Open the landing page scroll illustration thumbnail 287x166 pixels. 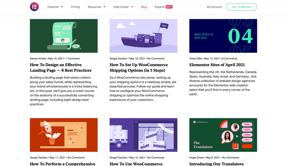[x=64, y=36]
